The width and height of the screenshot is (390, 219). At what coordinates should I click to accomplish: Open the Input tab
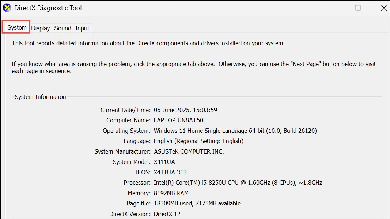[x=82, y=28]
